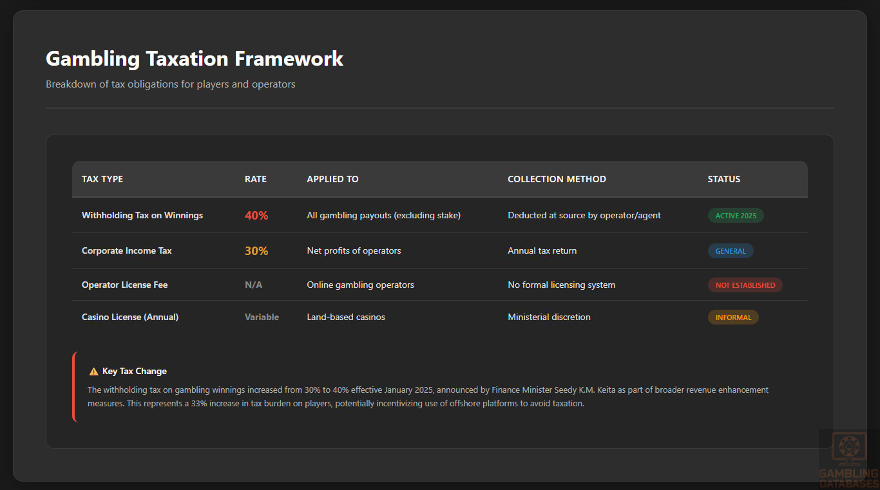The width and height of the screenshot is (880, 490).
Task: Select the NOT ESTABLISHED status badge
Action: point(745,285)
